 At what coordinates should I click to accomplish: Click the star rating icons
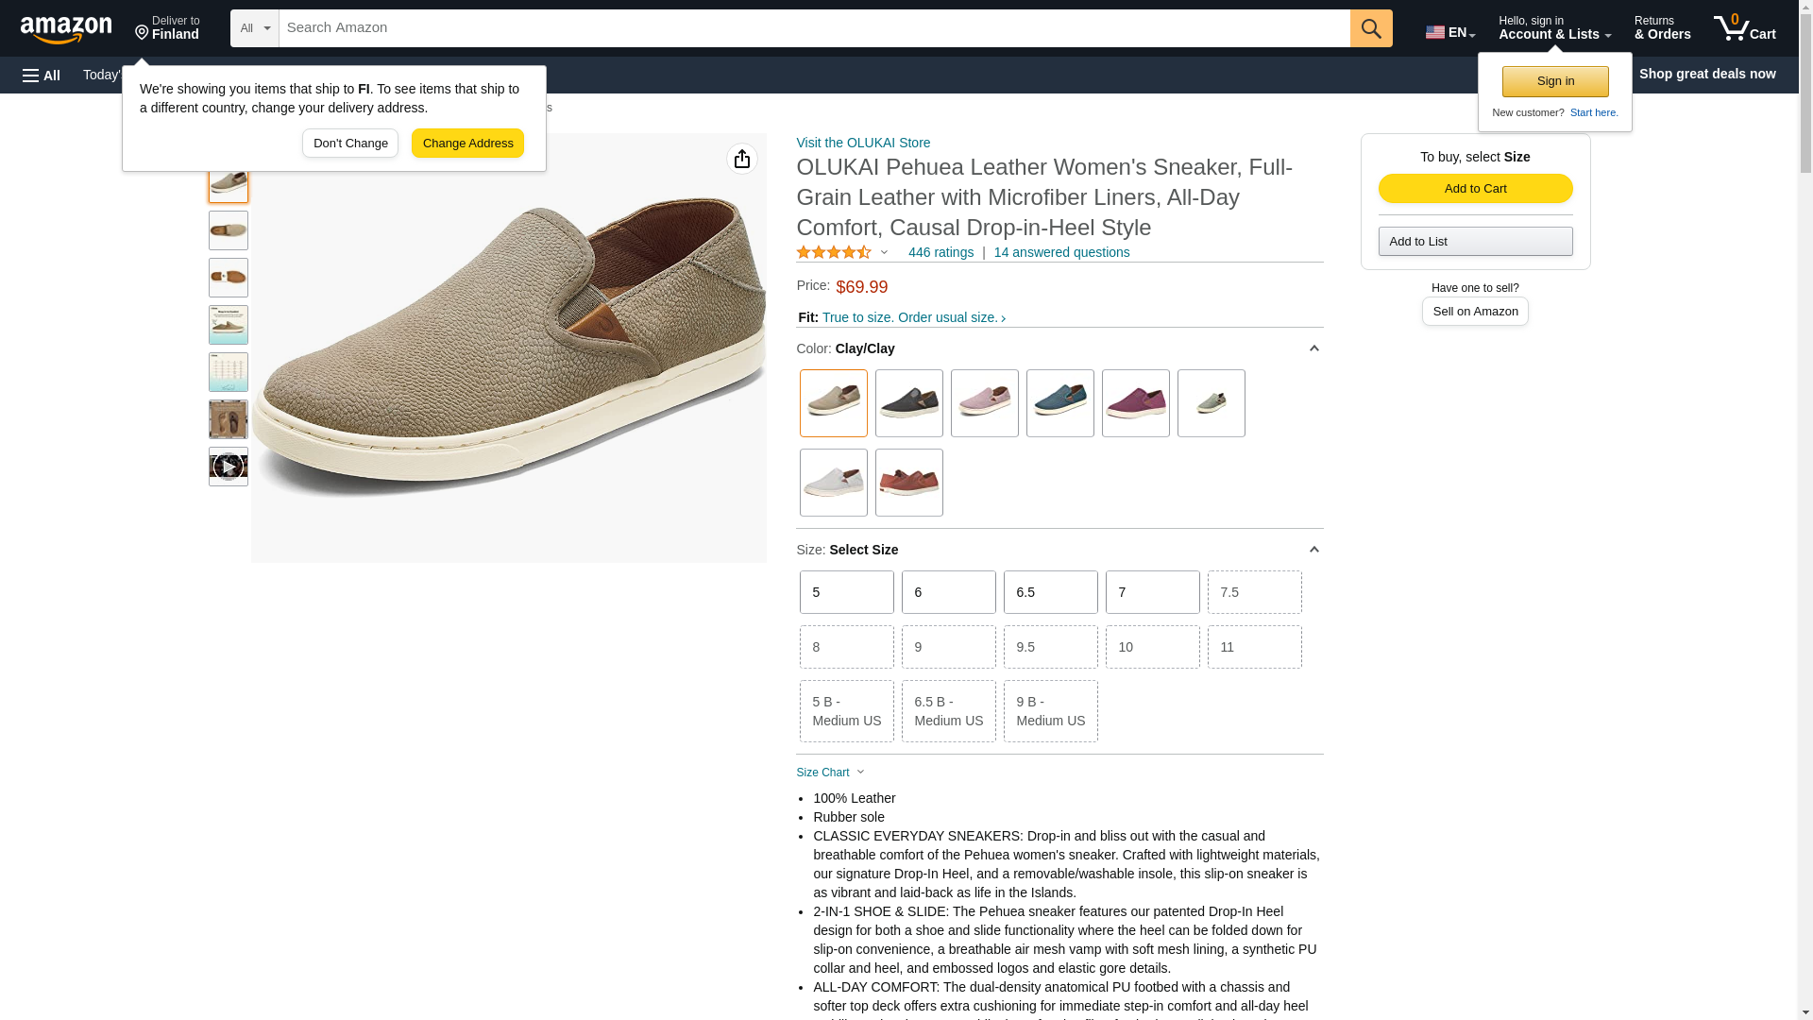tap(834, 252)
